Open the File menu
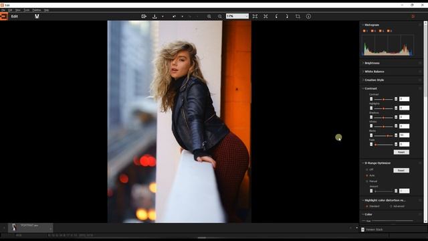The height and width of the screenshot is (241, 428). click(x=3, y=10)
